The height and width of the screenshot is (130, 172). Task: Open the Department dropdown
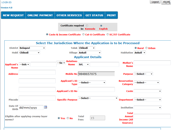pyautogui.click(x=148, y=100)
